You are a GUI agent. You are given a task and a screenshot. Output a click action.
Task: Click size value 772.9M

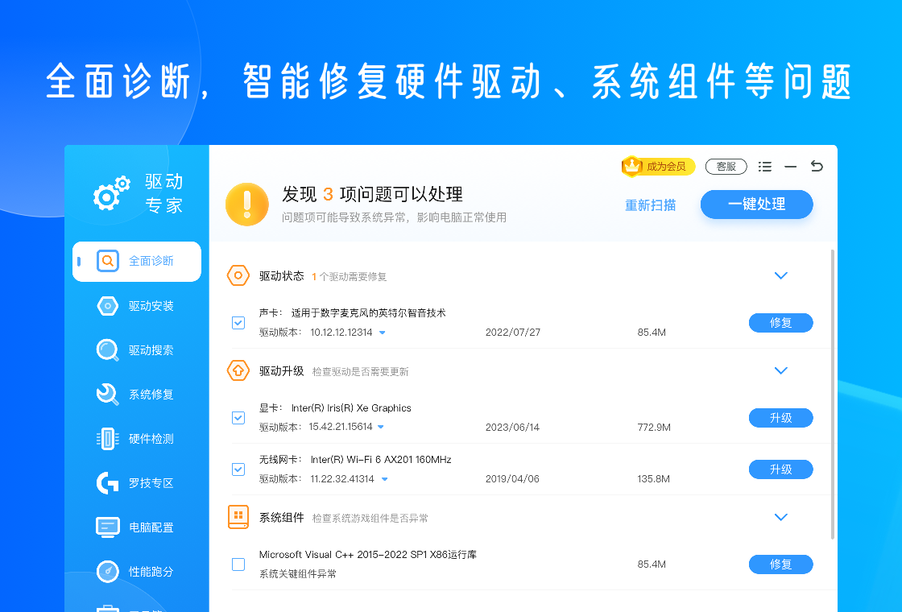click(x=654, y=428)
